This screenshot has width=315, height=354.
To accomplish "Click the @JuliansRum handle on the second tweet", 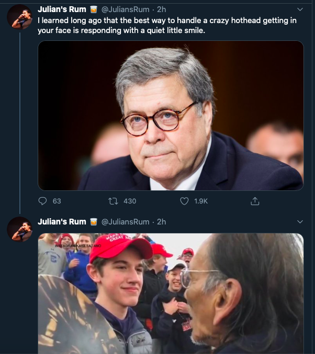I will [x=125, y=222].
